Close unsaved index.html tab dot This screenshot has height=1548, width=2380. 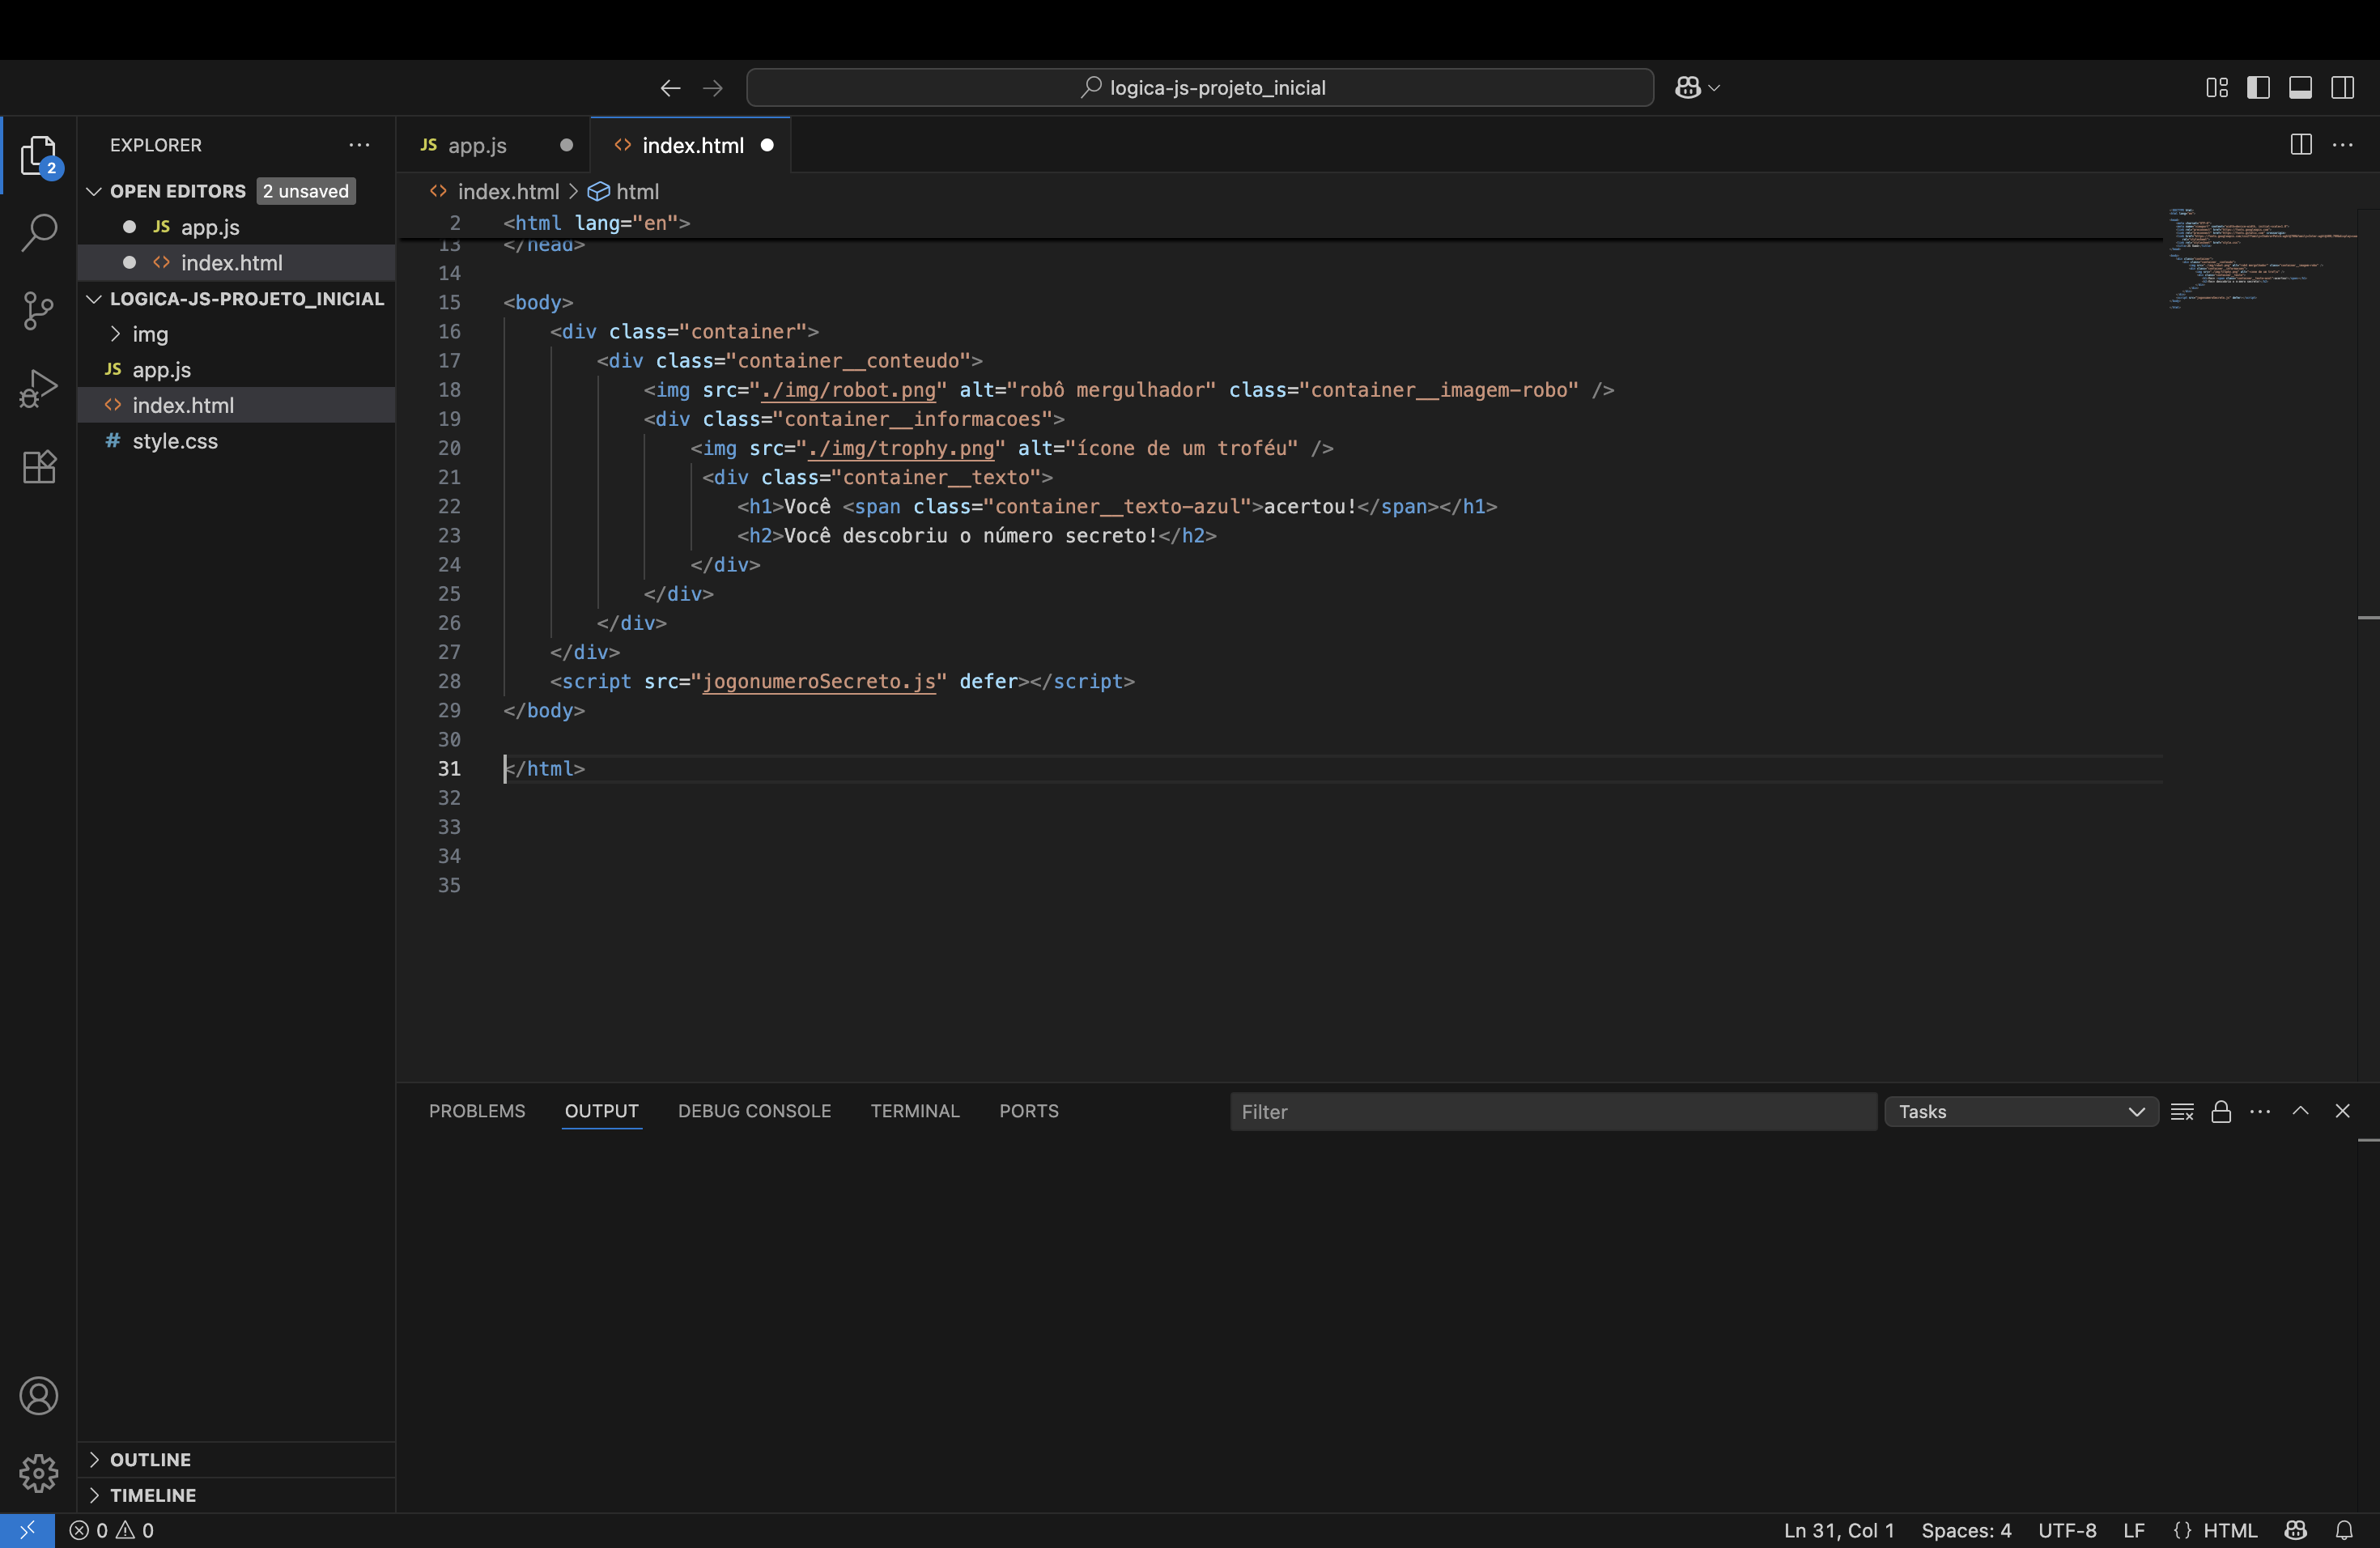click(767, 145)
